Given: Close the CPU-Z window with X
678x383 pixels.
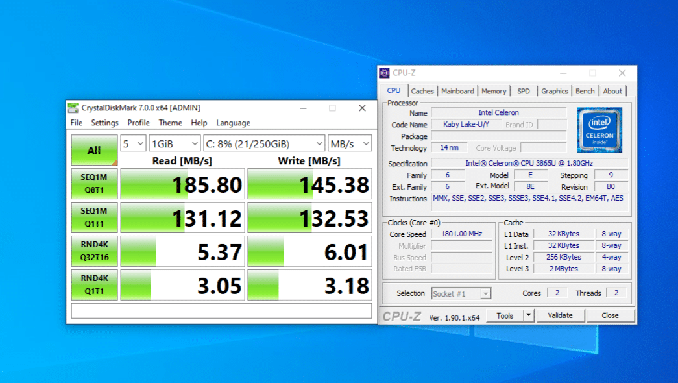Looking at the screenshot, I should (622, 73).
